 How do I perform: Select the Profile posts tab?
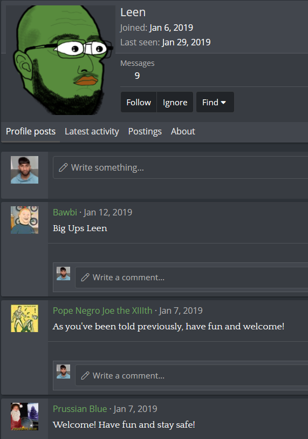click(x=31, y=131)
